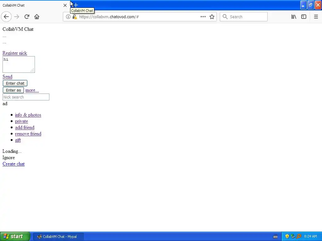322x241 pixels.
Task: Open the more... link
Action: point(32,90)
